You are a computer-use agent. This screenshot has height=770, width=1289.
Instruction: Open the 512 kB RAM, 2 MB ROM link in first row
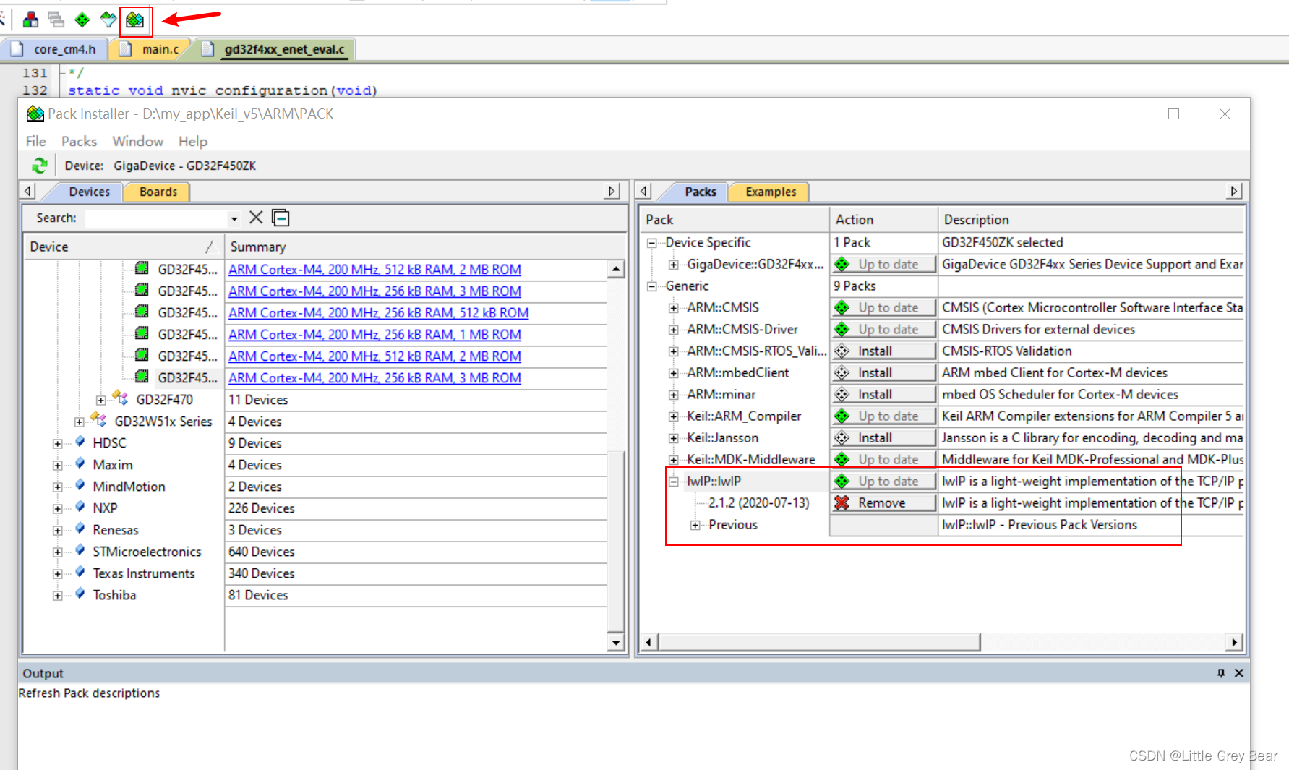click(374, 270)
